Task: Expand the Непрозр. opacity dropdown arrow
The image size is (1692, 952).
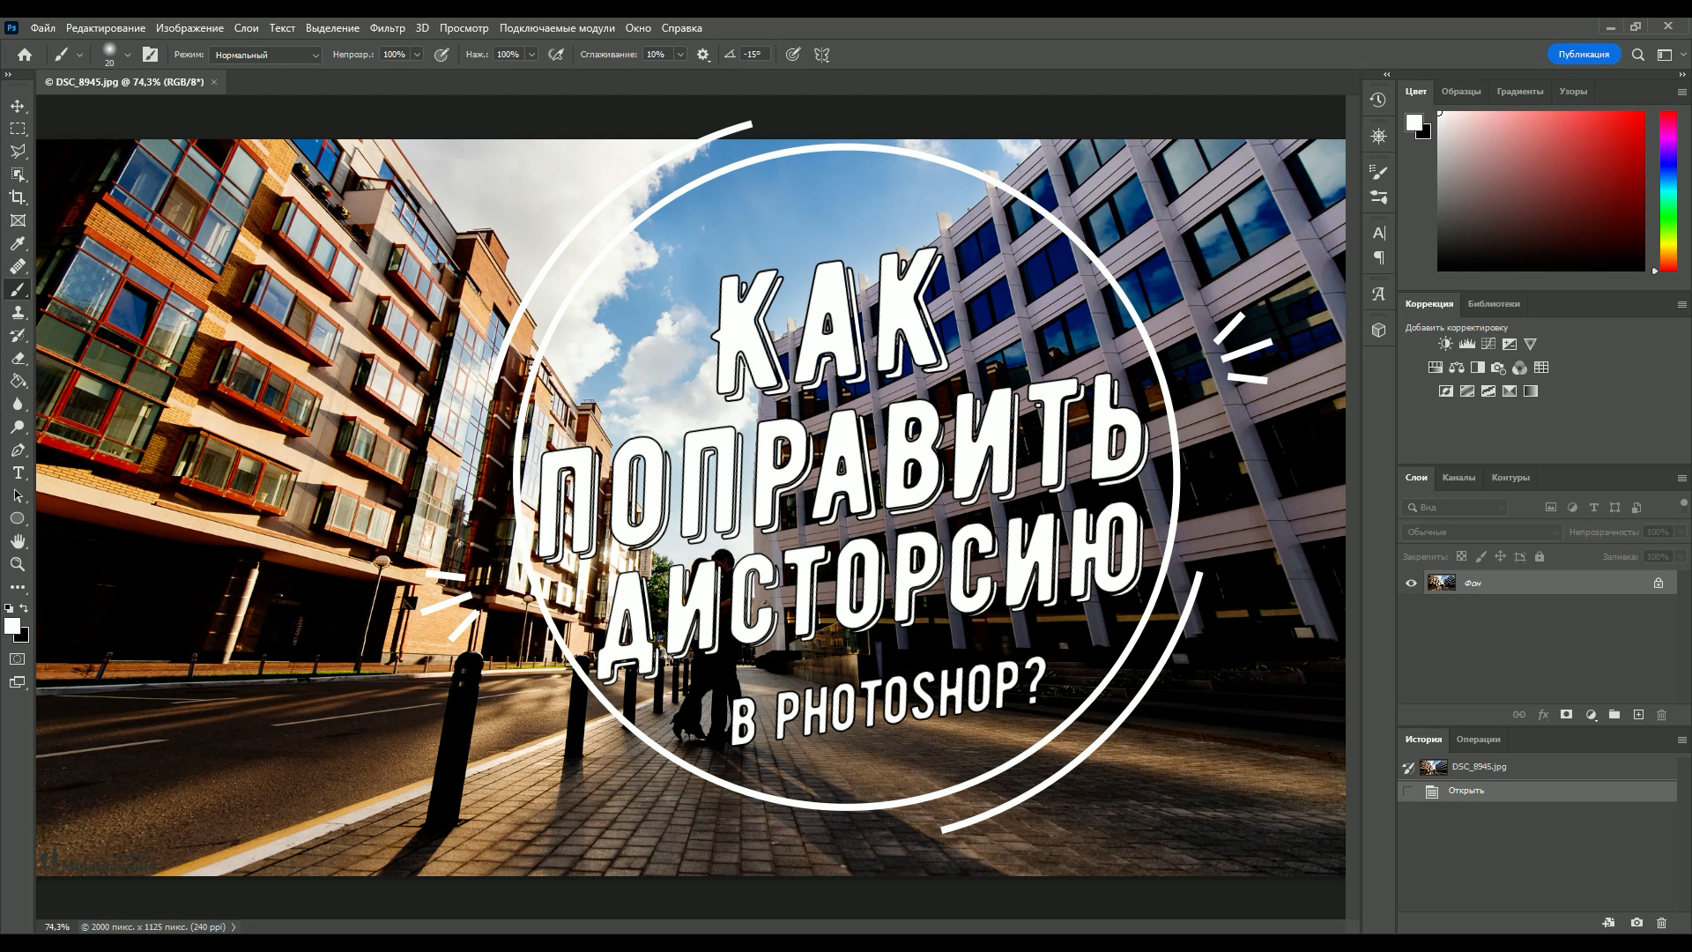Action: tap(417, 55)
